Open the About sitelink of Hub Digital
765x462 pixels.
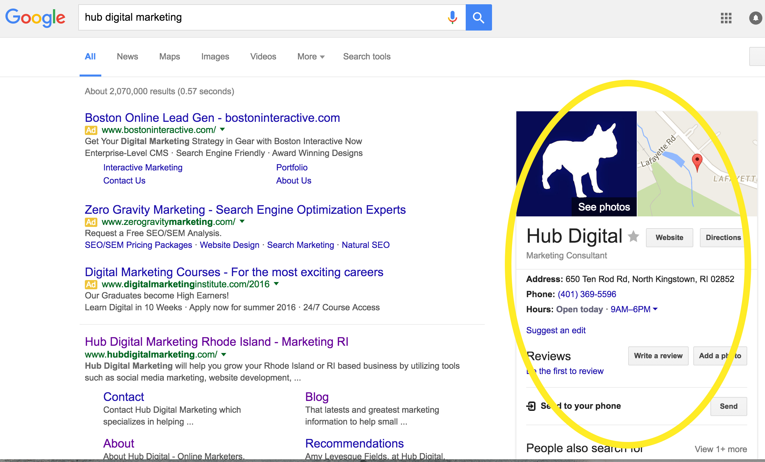119,443
